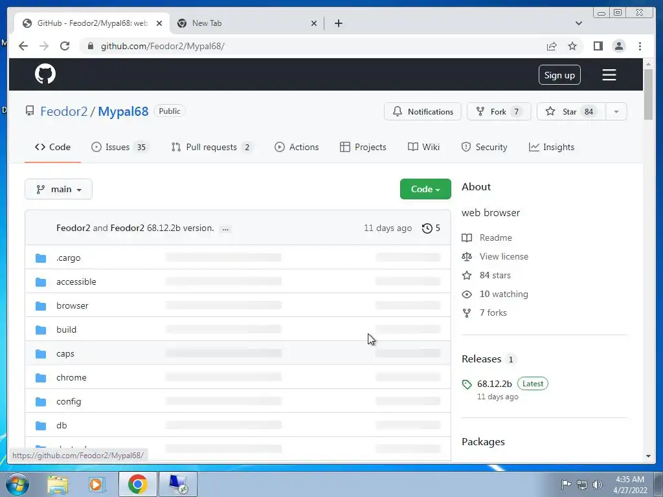The width and height of the screenshot is (663, 497).
Task: Open the Chrome profile avatar
Action: [x=618, y=46]
